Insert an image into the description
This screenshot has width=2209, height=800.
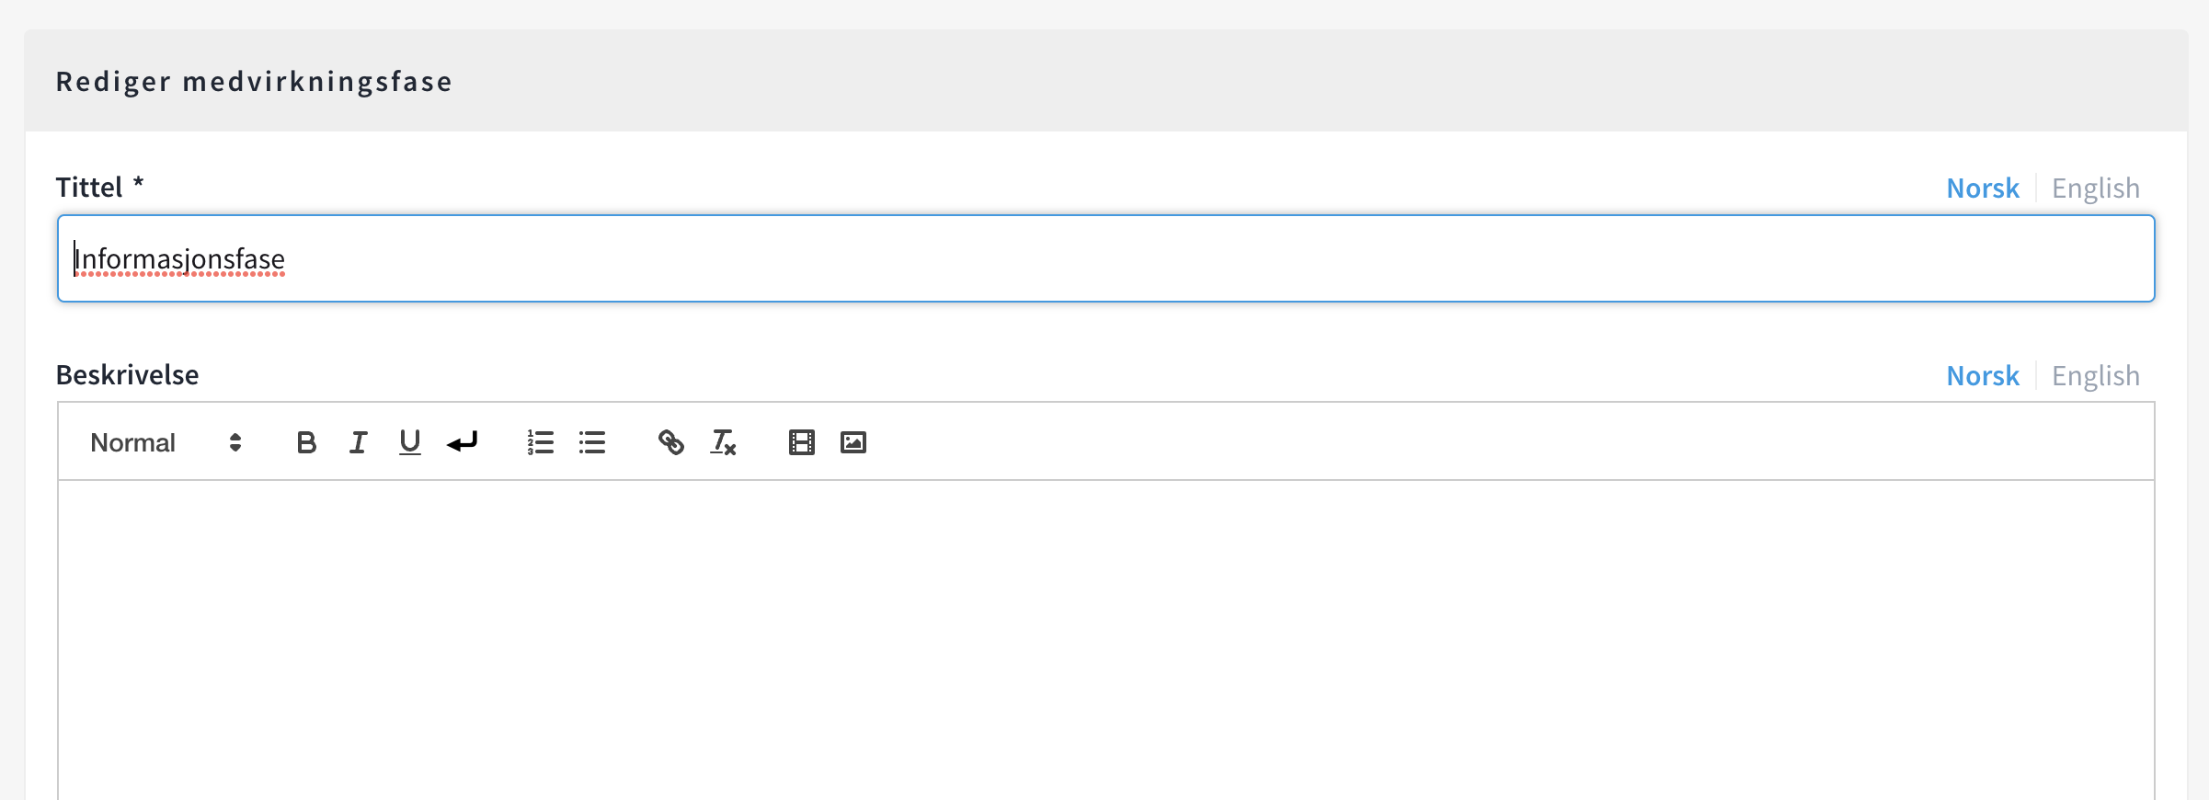[x=853, y=443]
